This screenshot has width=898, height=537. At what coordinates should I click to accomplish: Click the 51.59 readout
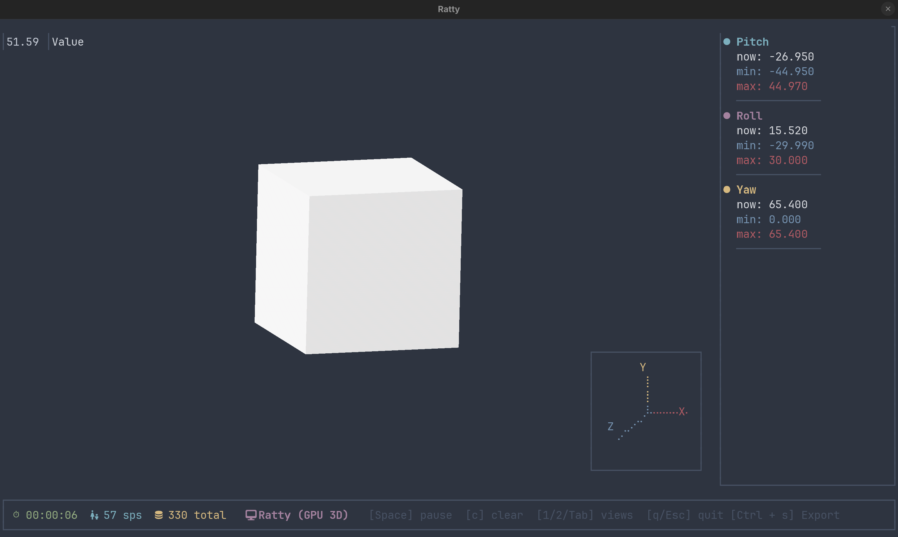point(23,42)
